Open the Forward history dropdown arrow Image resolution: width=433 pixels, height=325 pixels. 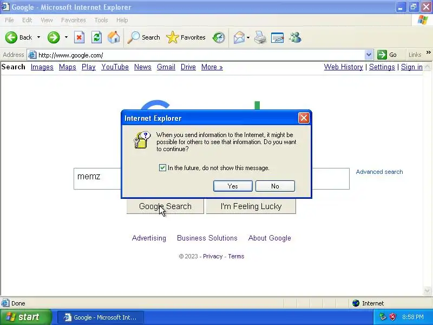66,37
